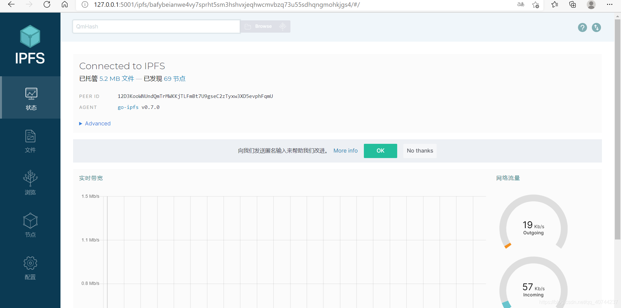Click the QmHash input field
Screen dimensions: 621x308
[156, 27]
